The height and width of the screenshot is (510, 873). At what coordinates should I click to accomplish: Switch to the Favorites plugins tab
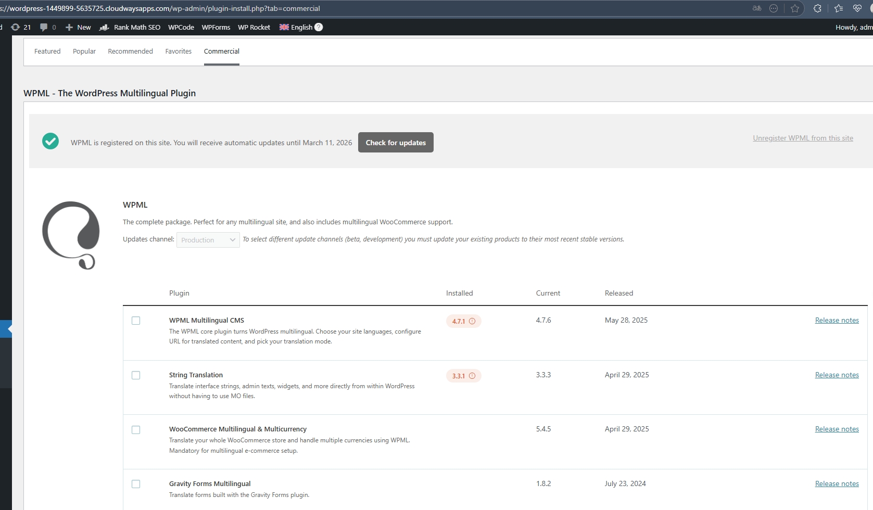179,51
